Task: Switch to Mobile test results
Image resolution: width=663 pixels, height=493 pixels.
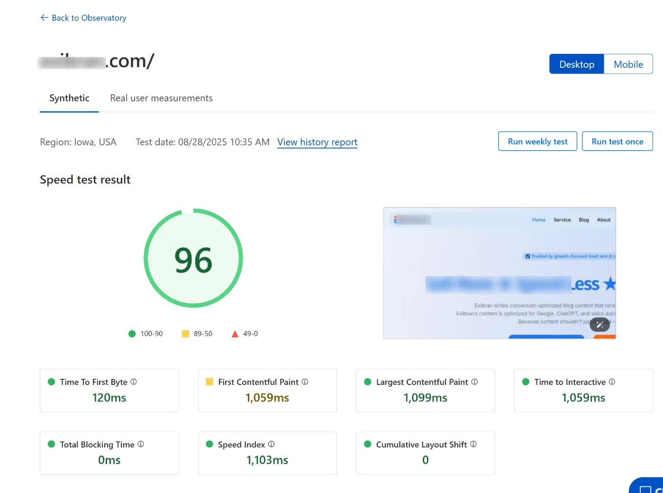Action: [x=628, y=64]
